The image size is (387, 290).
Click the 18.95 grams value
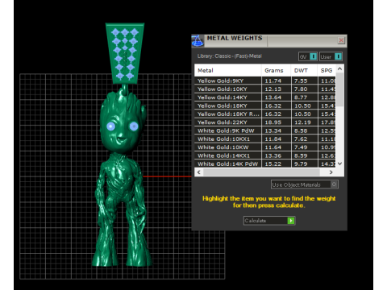pyautogui.click(x=273, y=122)
